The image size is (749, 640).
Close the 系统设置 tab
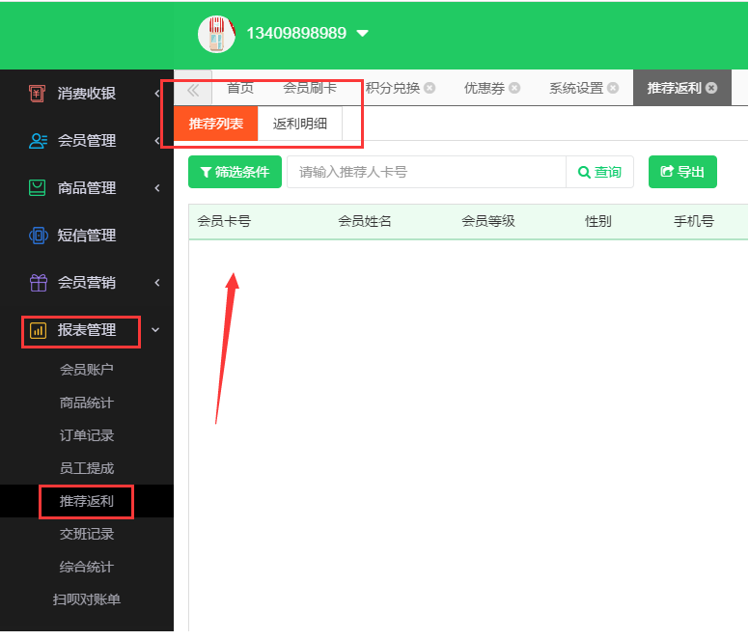[613, 88]
